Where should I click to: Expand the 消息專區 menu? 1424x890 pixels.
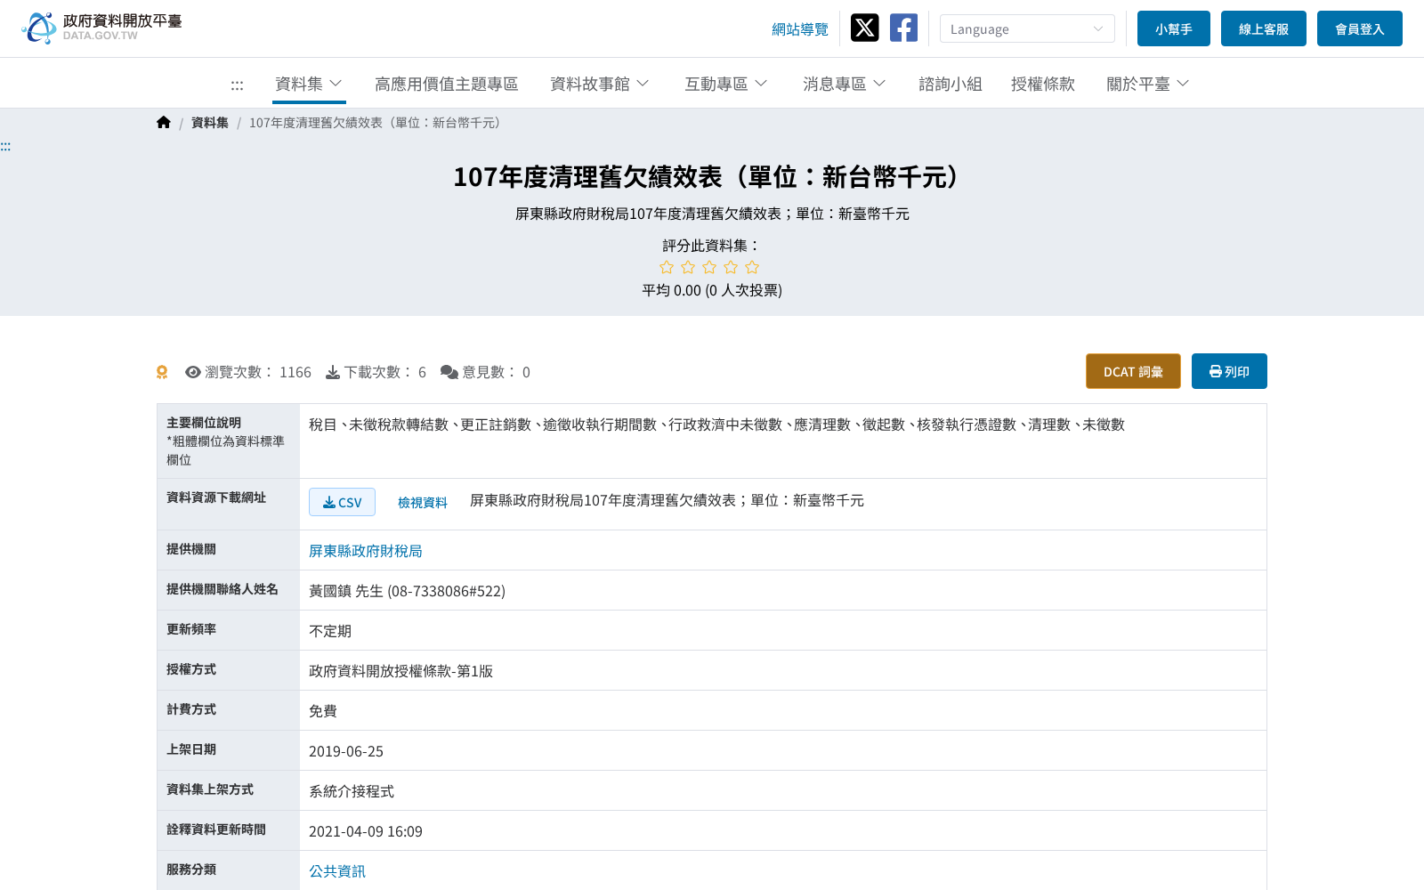pos(845,84)
